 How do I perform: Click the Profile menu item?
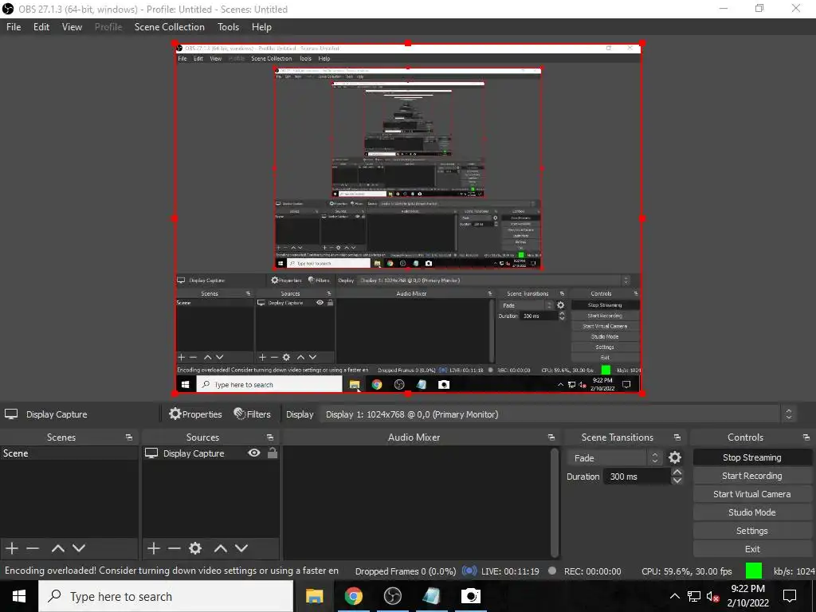pyautogui.click(x=108, y=27)
